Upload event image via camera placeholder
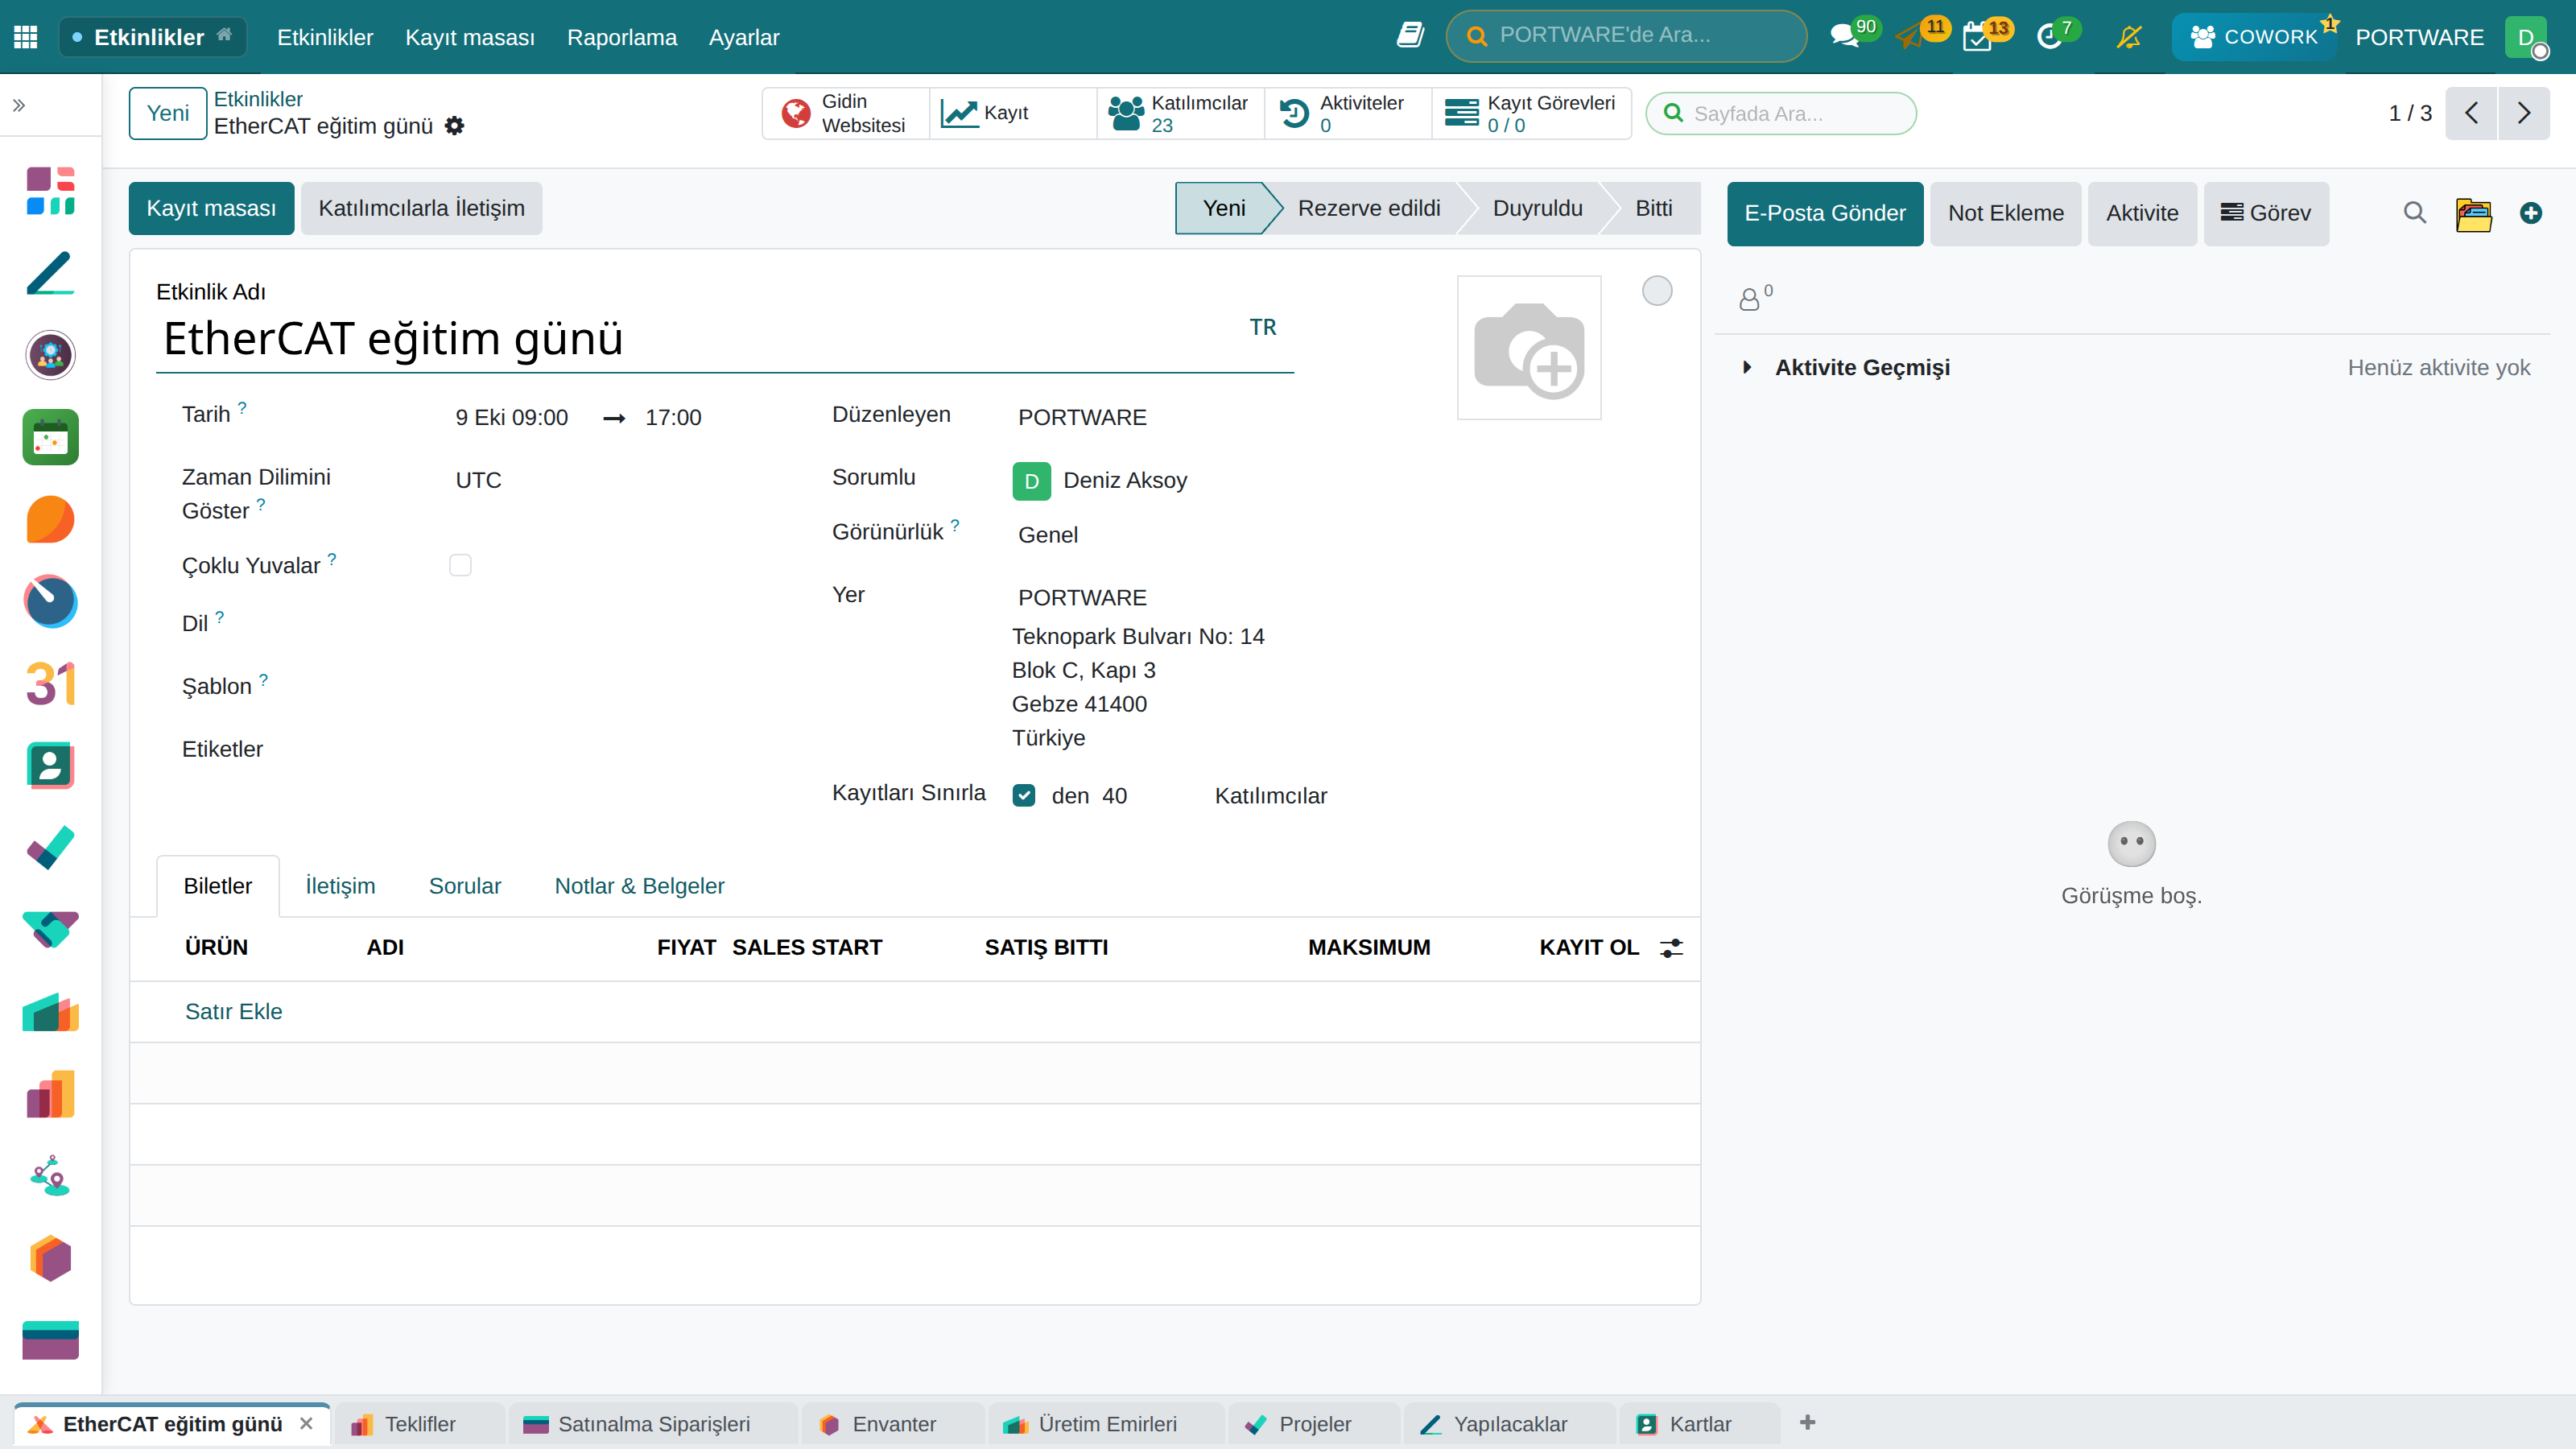This screenshot has width=2576, height=1449. click(x=1529, y=347)
